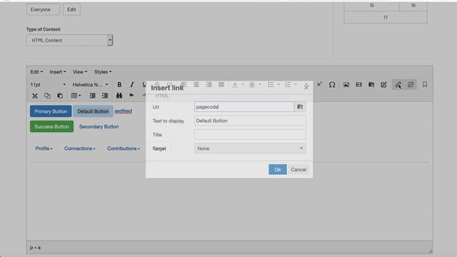Viewport: 457px width, 257px height.
Task: Click the Type of Content label
Action: [x=43, y=29]
